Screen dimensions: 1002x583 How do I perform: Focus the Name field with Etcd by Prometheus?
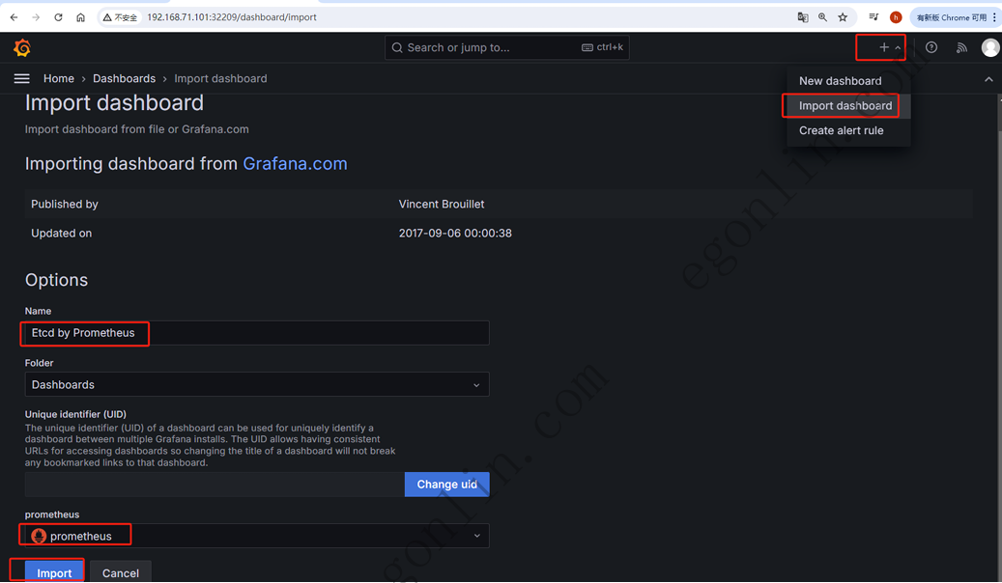[257, 333]
